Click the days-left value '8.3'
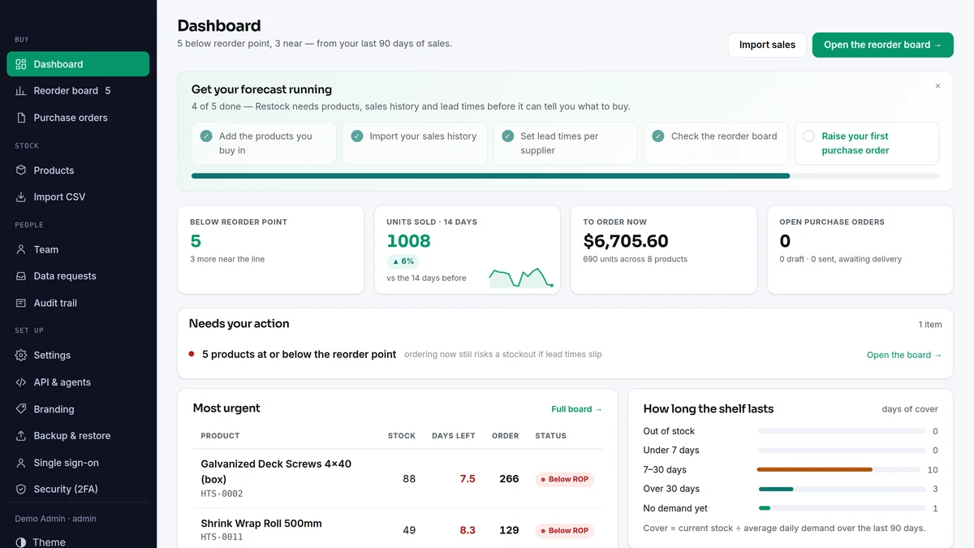This screenshot has width=974, height=548. click(x=468, y=530)
